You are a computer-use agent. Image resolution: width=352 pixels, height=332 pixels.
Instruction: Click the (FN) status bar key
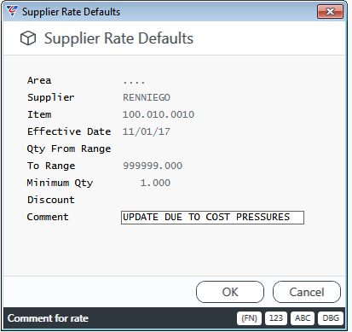tap(249, 318)
